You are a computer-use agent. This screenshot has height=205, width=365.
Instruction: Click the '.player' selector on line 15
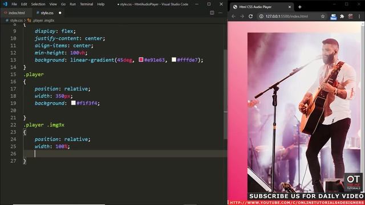[34, 75]
